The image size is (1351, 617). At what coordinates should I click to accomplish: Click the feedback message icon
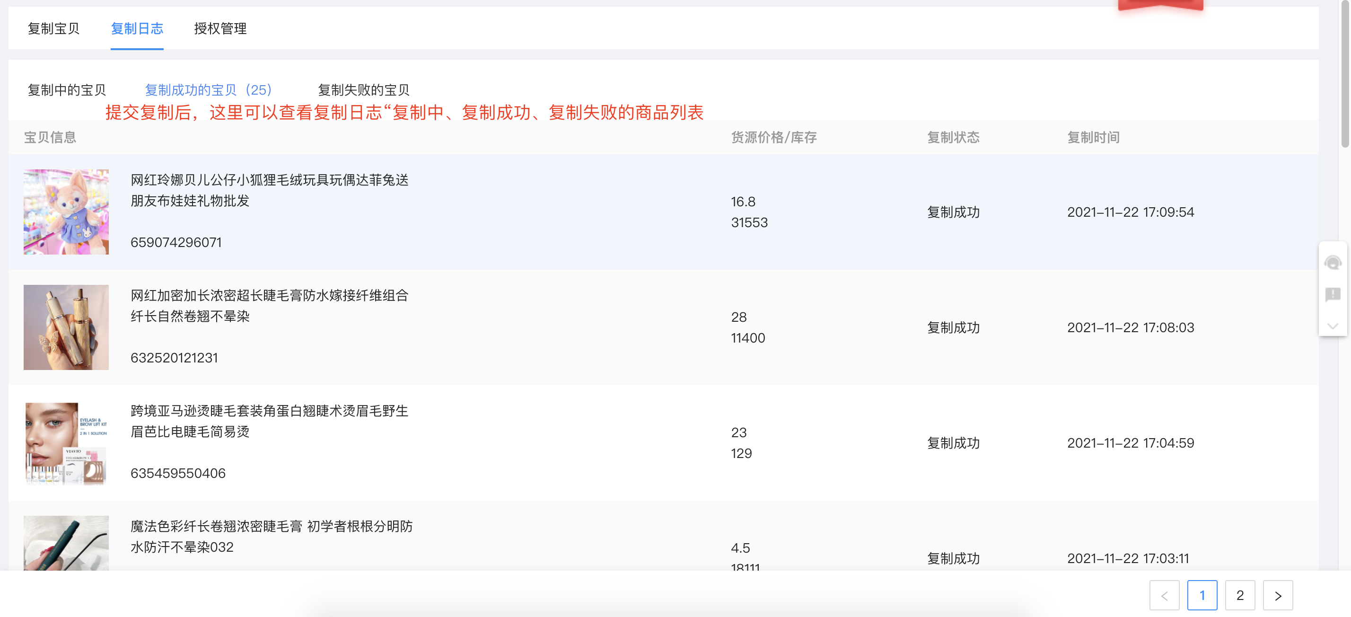point(1333,294)
